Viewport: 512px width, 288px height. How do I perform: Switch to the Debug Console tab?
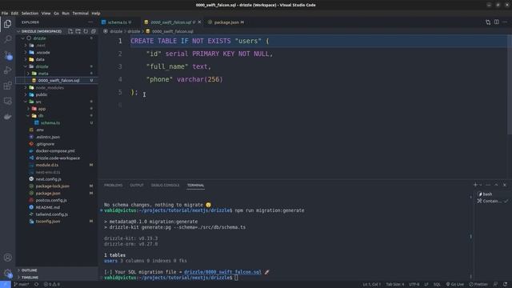tap(165, 185)
